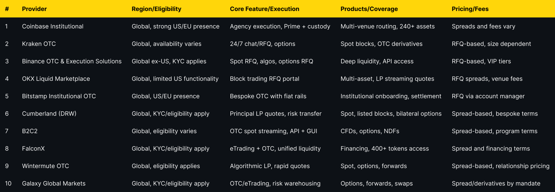This screenshot has width=555, height=192.
Task: Select the Wintermute OTC row
Action: [x=45, y=166]
